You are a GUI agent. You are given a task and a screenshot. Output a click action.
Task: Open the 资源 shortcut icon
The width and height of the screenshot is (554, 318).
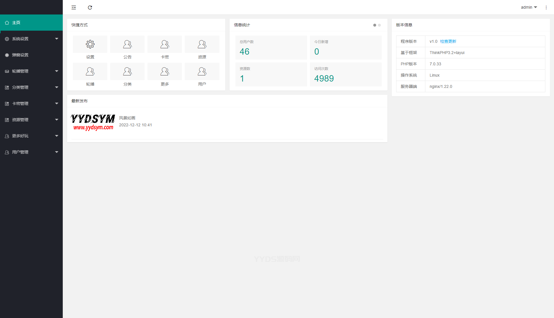pyautogui.click(x=202, y=45)
